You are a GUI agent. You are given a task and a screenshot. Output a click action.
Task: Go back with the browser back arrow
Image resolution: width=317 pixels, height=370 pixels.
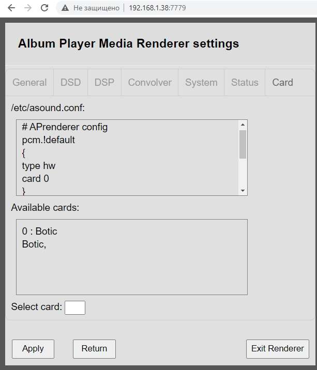tap(11, 8)
